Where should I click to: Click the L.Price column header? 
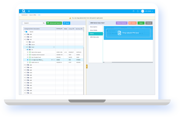coord(71,29)
